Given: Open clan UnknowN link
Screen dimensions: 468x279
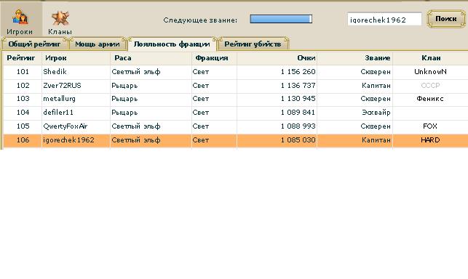Looking at the screenshot, I should (x=430, y=72).
